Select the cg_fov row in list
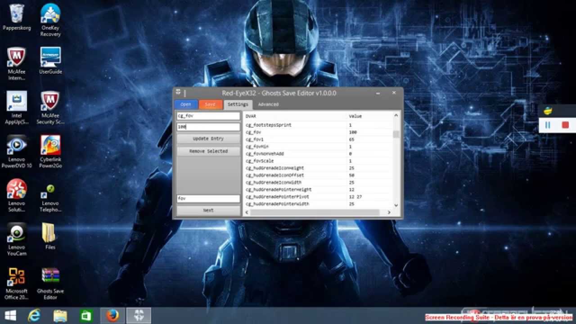576x324 pixels. 318,132
